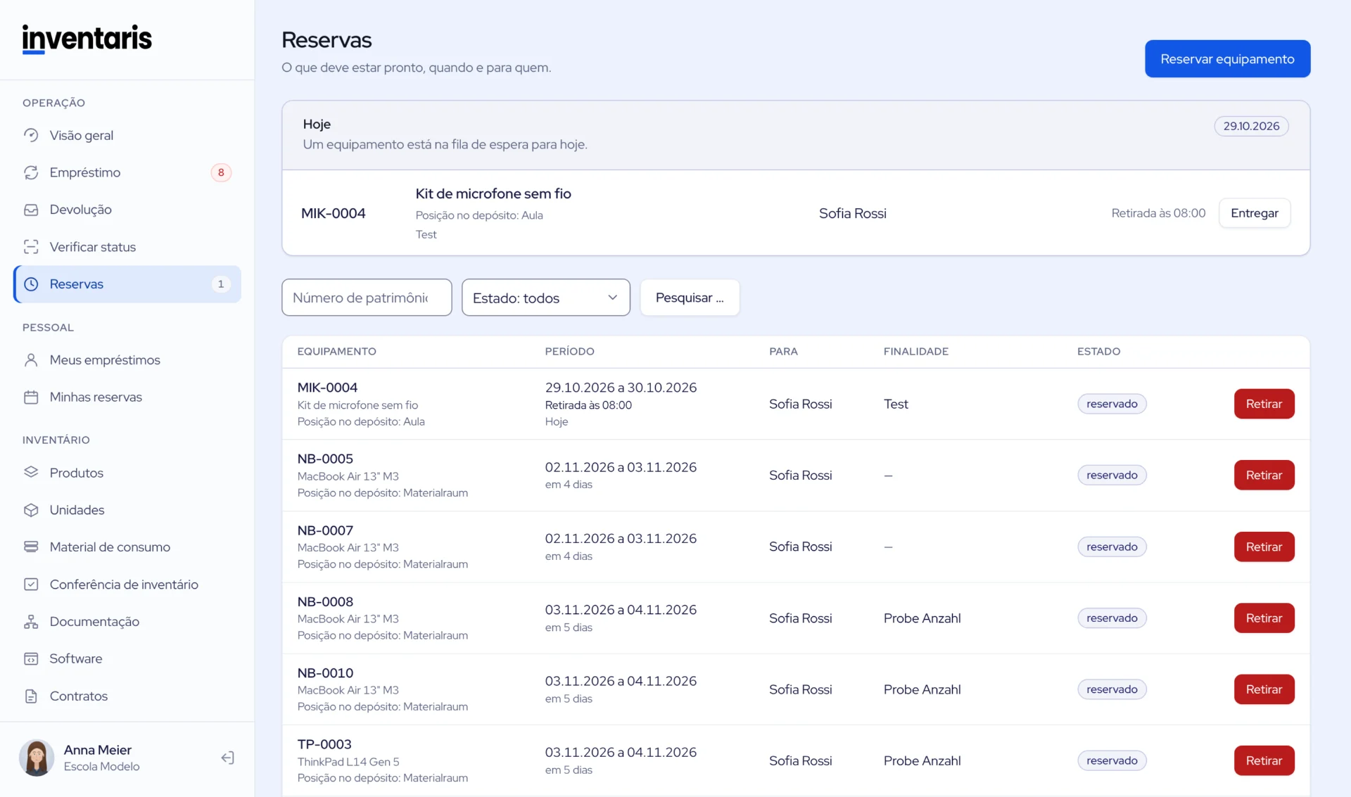
Task: Click the Unidades cube icon
Action: pyautogui.click(x=31, y=510)
